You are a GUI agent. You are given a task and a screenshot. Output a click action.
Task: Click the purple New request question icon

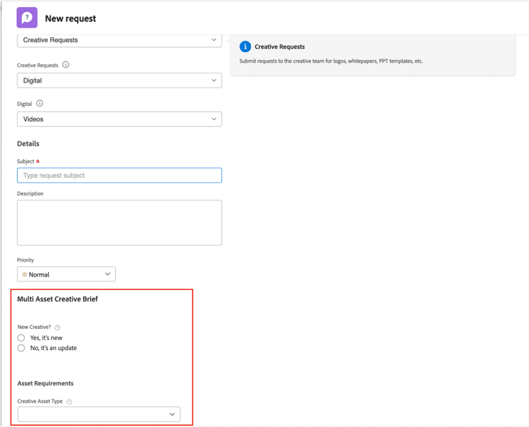27,18
